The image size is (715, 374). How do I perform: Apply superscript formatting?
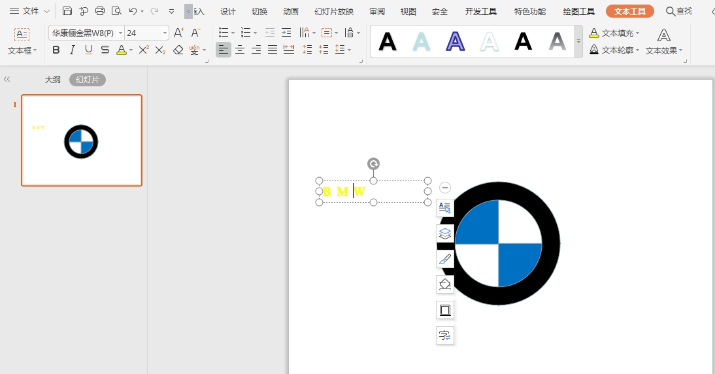tap(144, 50)
